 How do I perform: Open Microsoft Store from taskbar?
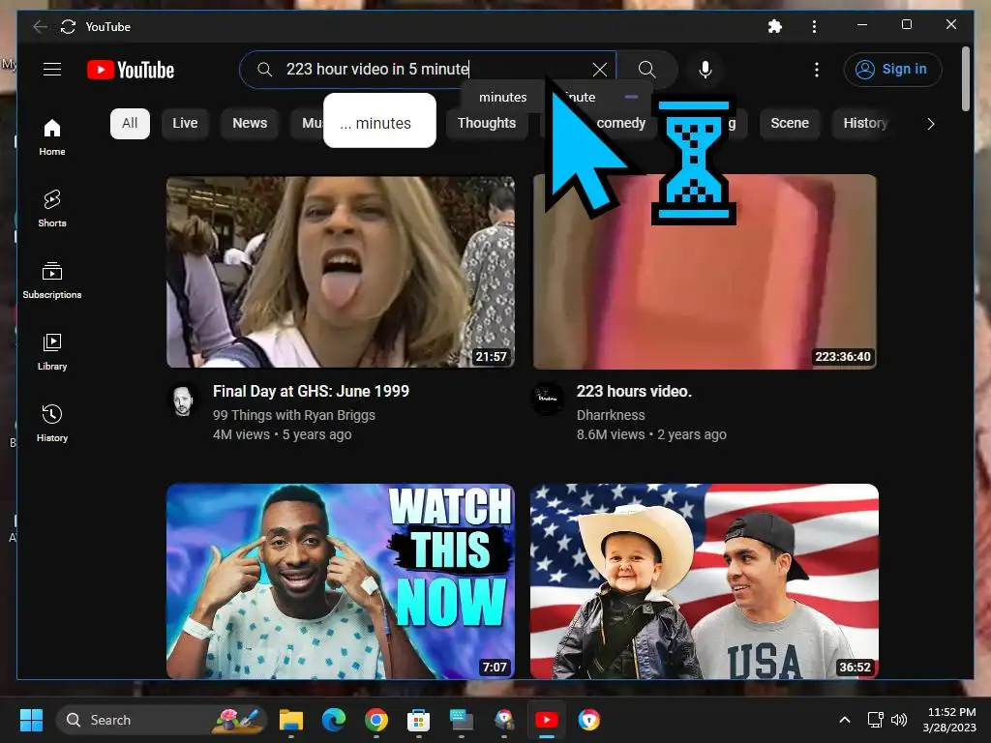point(418,720)
